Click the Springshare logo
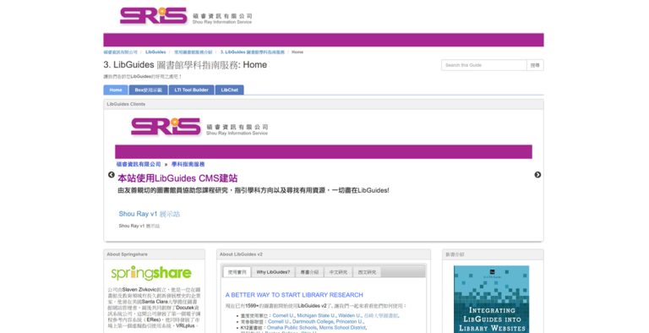This screenshot has width=649, height=333. click(x=151, y=273)
